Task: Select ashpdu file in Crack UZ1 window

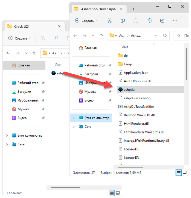Action: 58,73
